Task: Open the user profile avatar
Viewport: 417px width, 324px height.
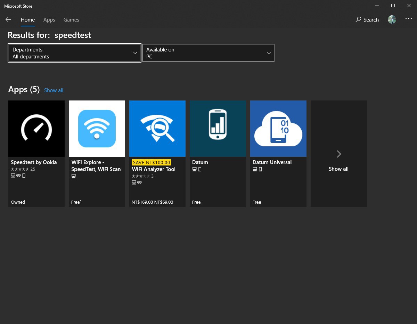Action: (x=392, y=20)
